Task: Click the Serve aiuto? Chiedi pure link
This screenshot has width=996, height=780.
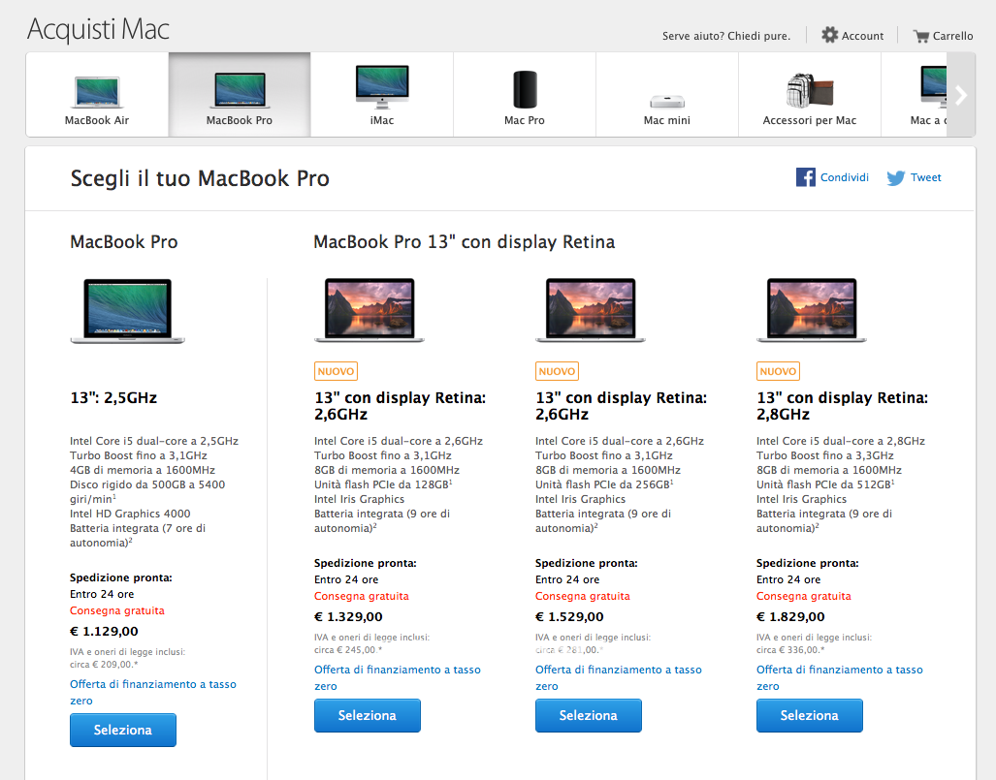Action: tap(726, 36)
